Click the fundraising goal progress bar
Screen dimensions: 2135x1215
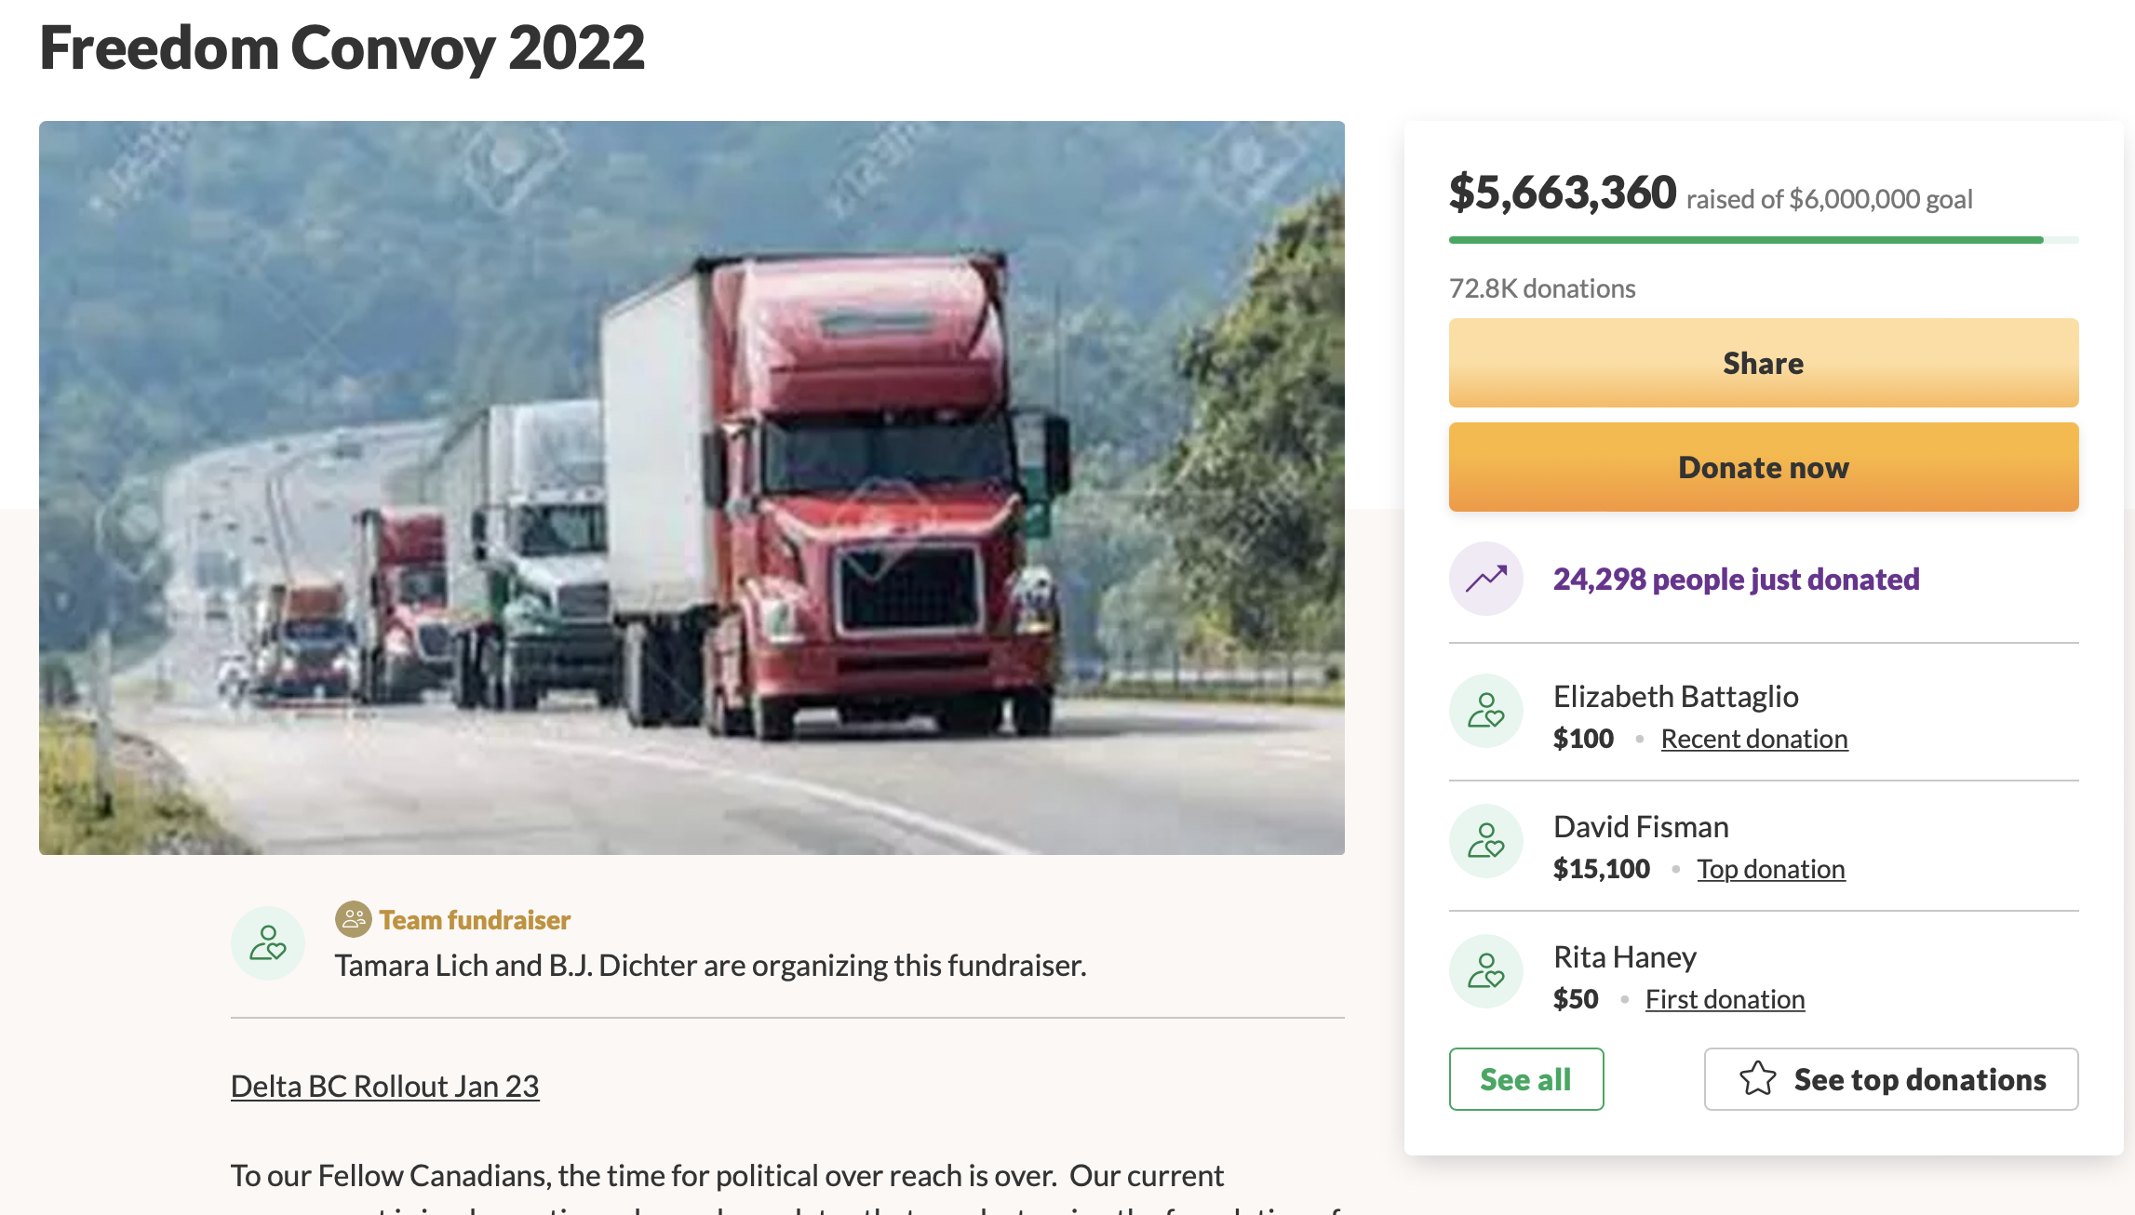1764,240
